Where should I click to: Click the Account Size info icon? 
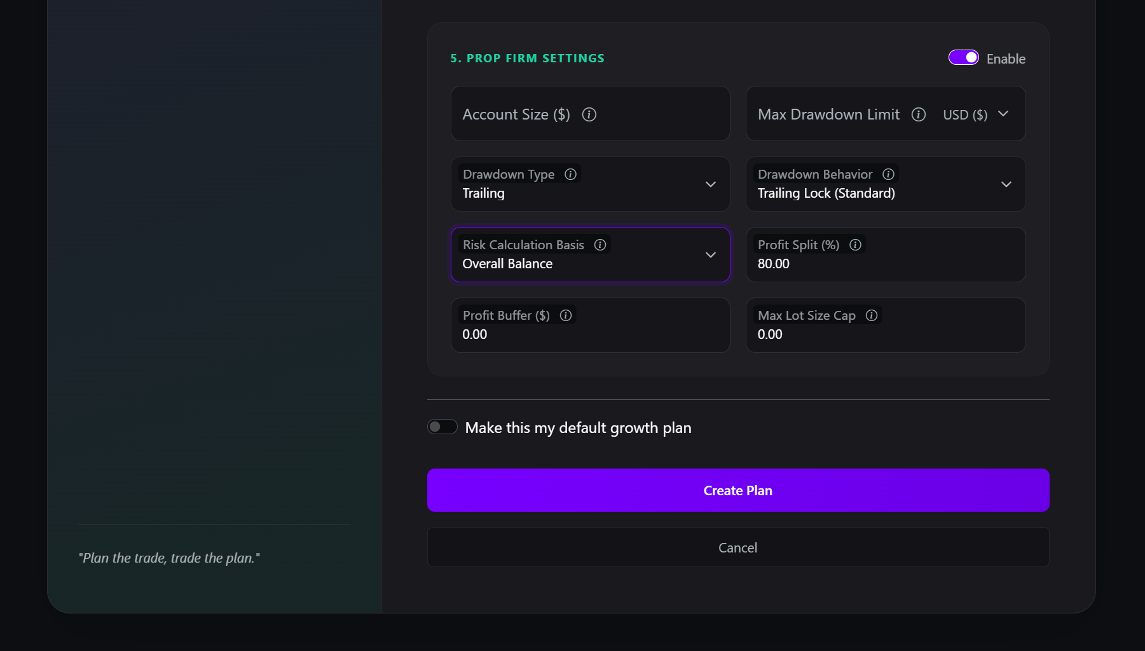click(x=589, y=115)
